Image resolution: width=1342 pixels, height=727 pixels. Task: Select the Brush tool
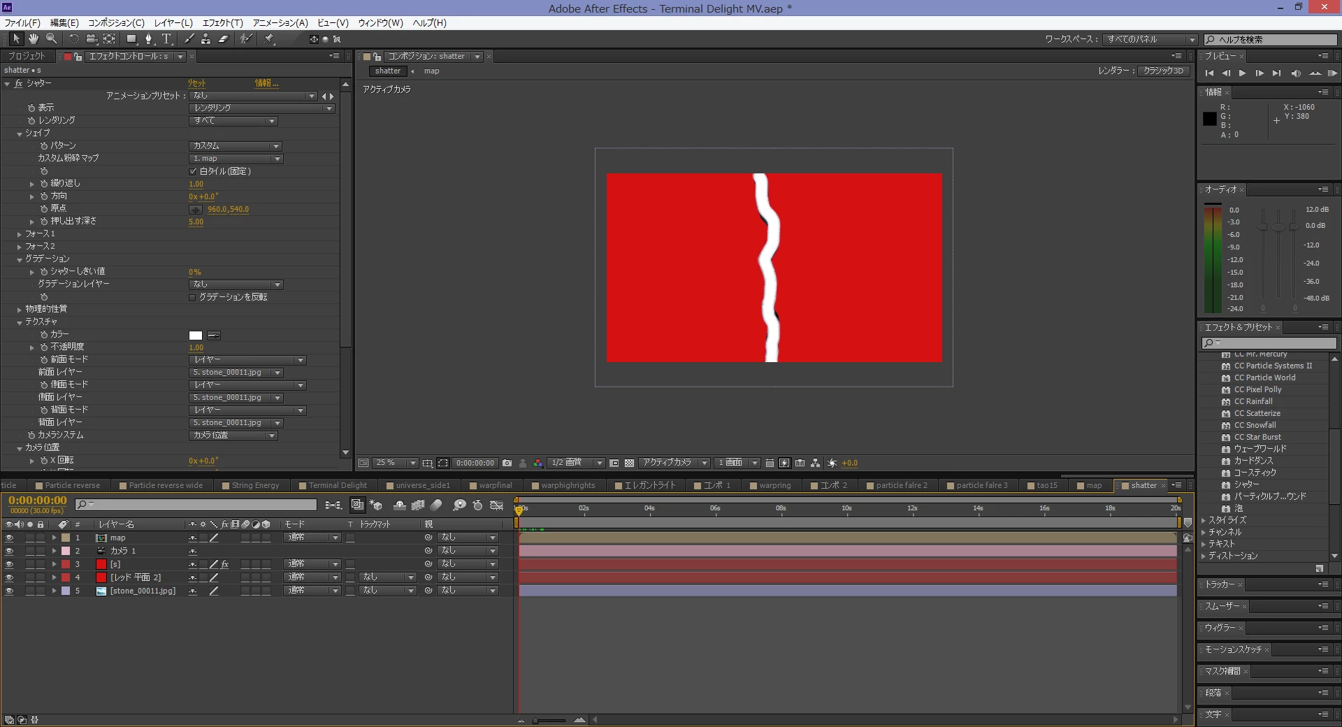click(189, 39)
